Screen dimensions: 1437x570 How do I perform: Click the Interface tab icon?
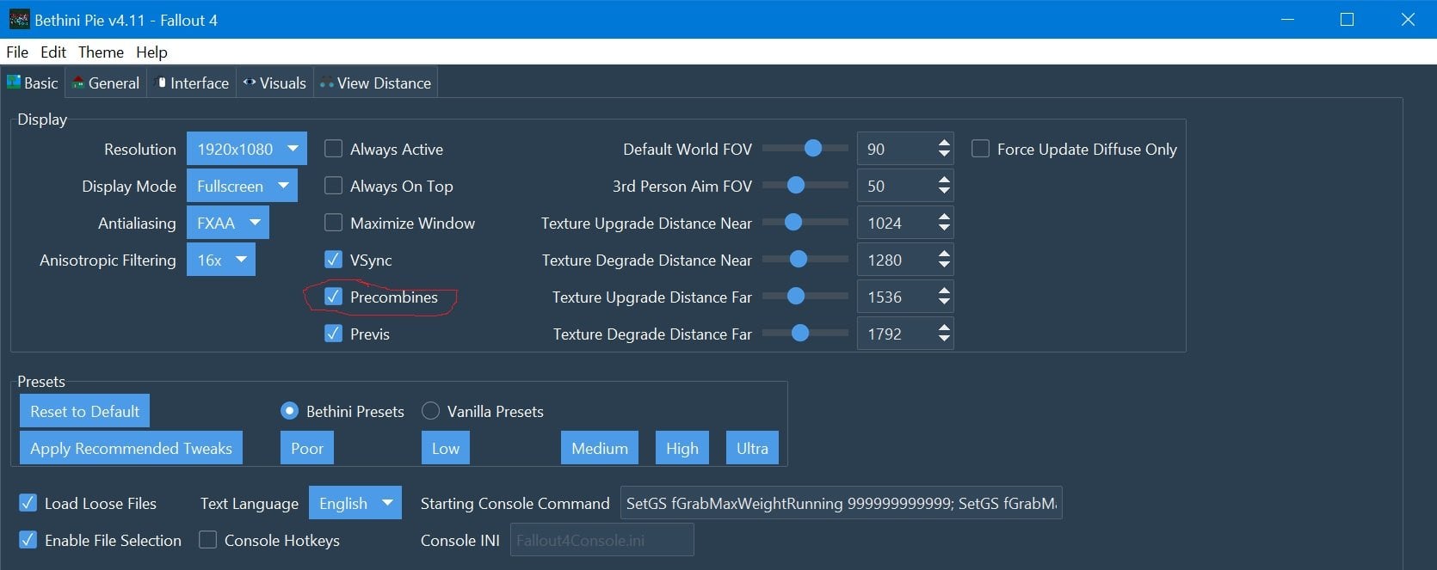pyautogui.click(x=161, y=83)
